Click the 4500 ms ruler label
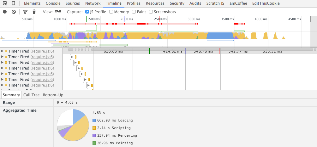The image size is (317, 147). (x=295, y=19)
